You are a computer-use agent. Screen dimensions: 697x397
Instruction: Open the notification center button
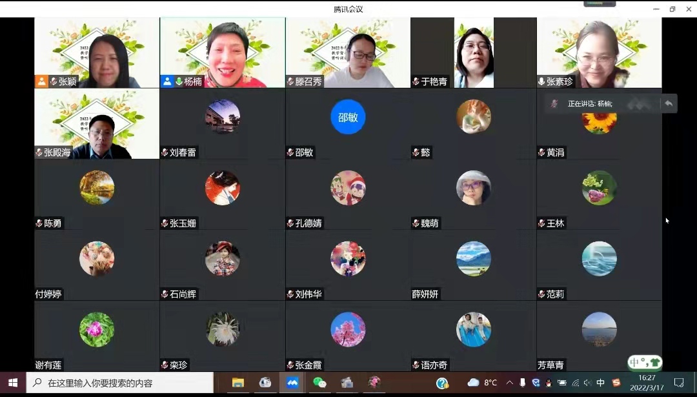679,383
